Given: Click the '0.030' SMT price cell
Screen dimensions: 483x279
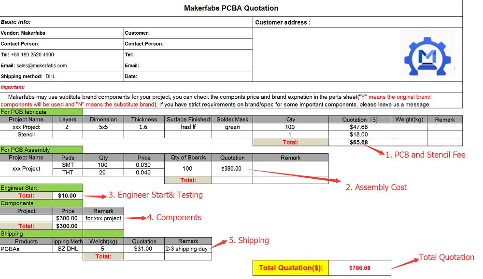Looking at the screenshot, I should [144, 165].
